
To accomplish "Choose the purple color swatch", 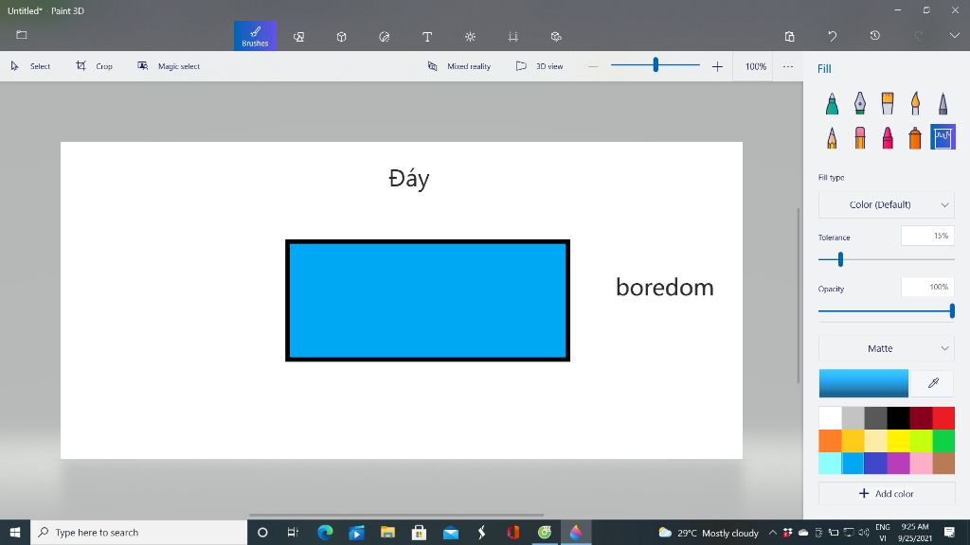I will coord(898,463).
